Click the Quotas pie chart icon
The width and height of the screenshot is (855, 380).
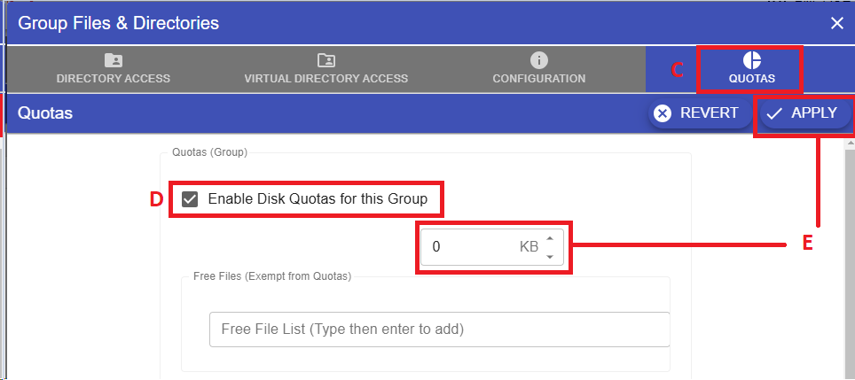[x=751, y=60]
